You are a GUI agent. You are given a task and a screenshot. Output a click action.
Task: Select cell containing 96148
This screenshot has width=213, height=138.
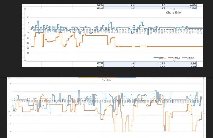point(88,5)
